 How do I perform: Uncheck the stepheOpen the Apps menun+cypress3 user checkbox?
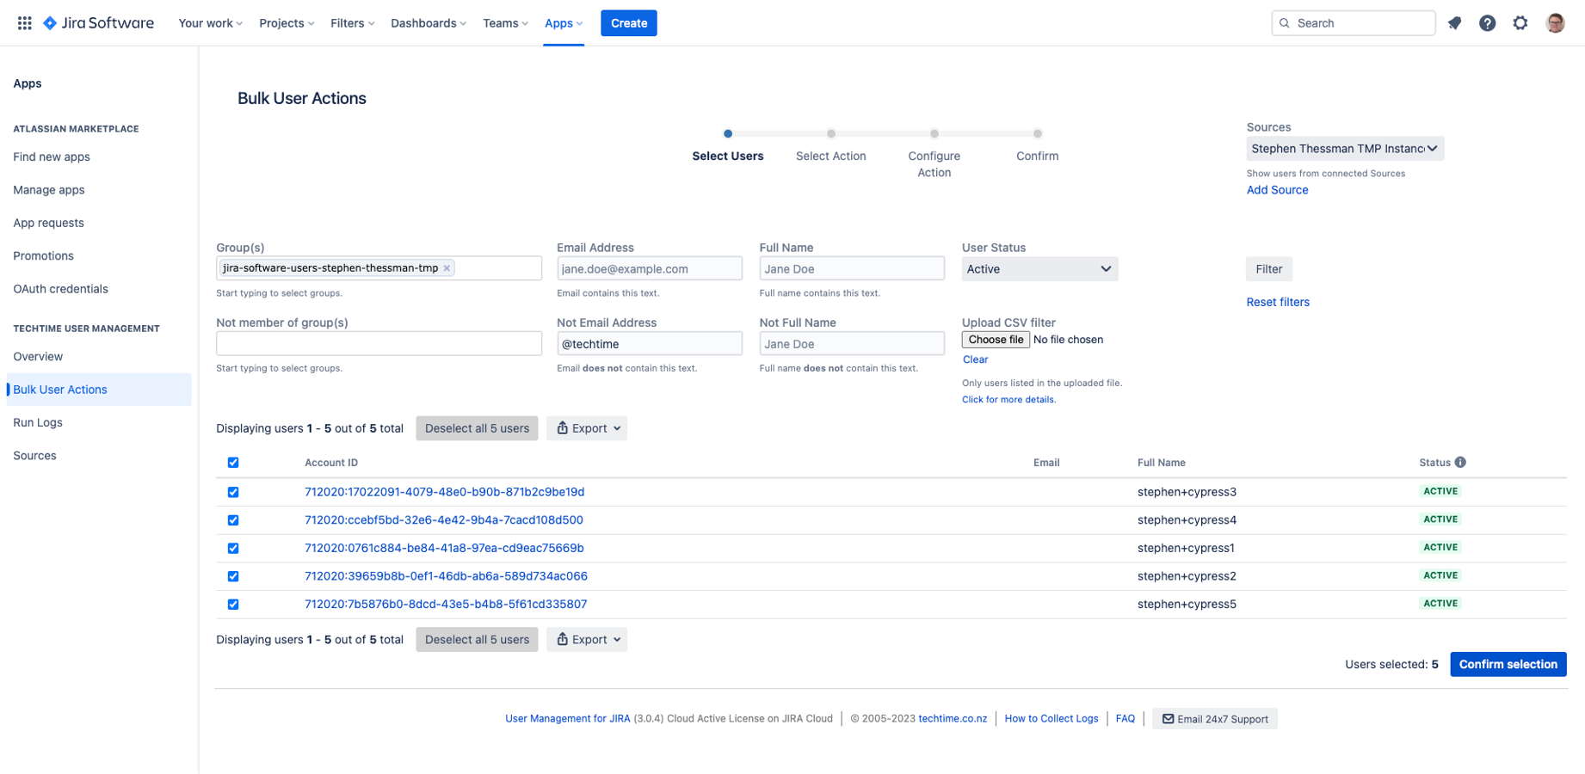point(233,493)
